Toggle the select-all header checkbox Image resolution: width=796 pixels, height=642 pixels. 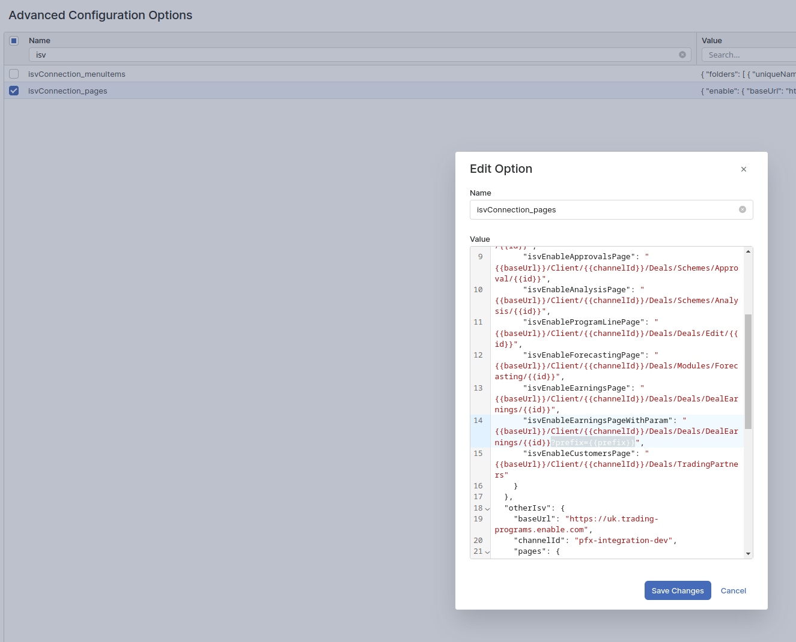click(14, 41)
